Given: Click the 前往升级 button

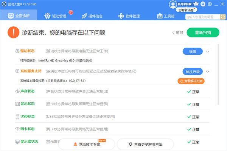Looking at the screenshot, I should point(192,71).
